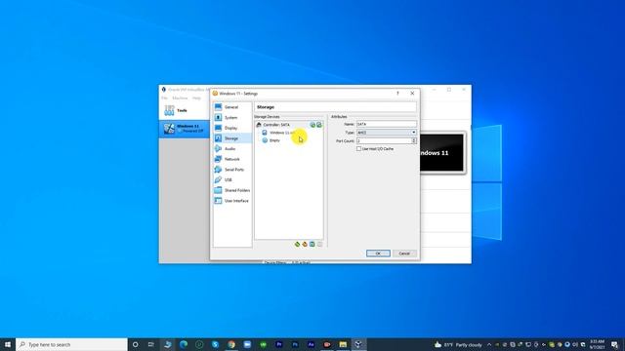Screen dimensions: 625x351
Task: Open the notification center
Action: pyautogui.click(x=614, y=344)
